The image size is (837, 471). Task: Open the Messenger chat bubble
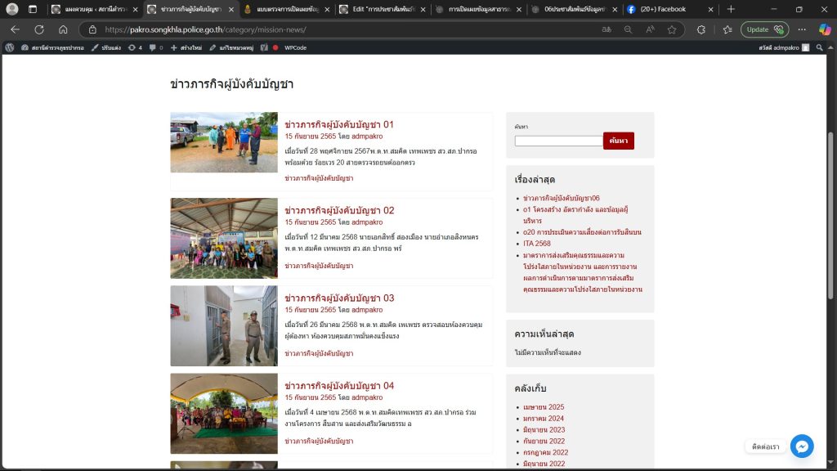point(802,446)
